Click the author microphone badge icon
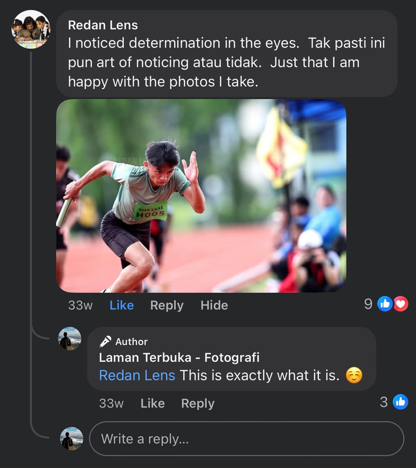 [x=105, y=341]
